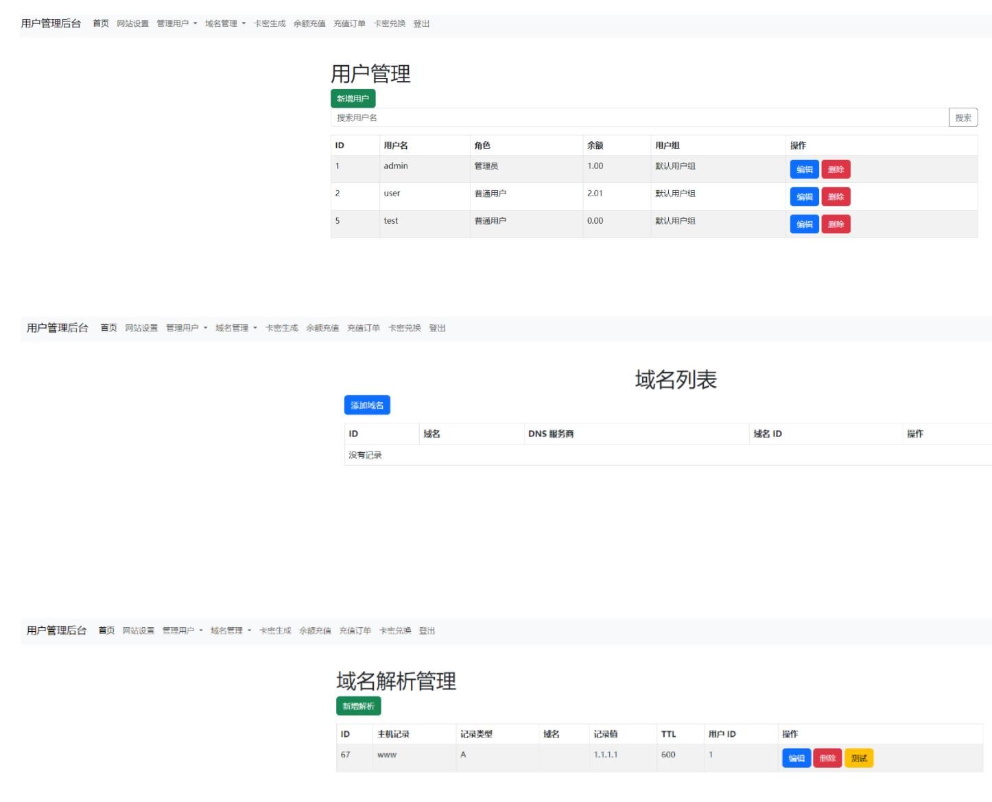This screenshot has height=802, width=992.
Task: Edit DNS record 67
Action: 796,759
